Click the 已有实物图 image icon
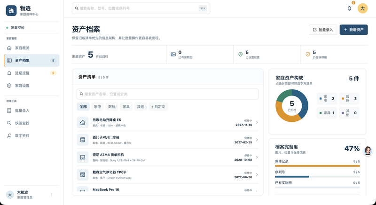 coord(173,55)
